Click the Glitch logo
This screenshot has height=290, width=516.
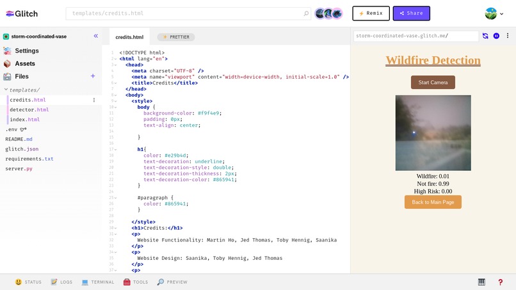tap(22, 13)
